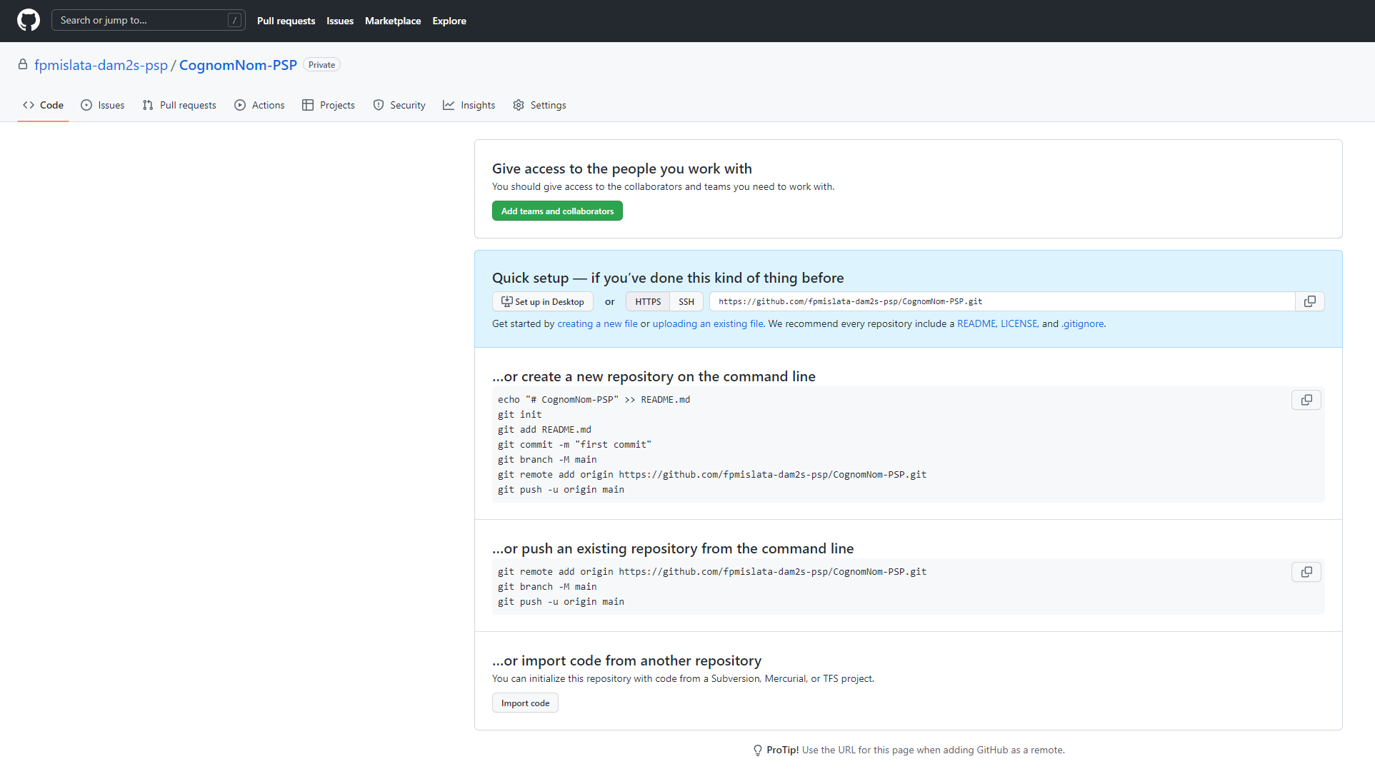
Task: Click the Insights tab graph icon
Action: click(449, 105)
